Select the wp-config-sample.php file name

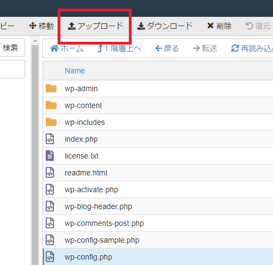tap(102, 241)
